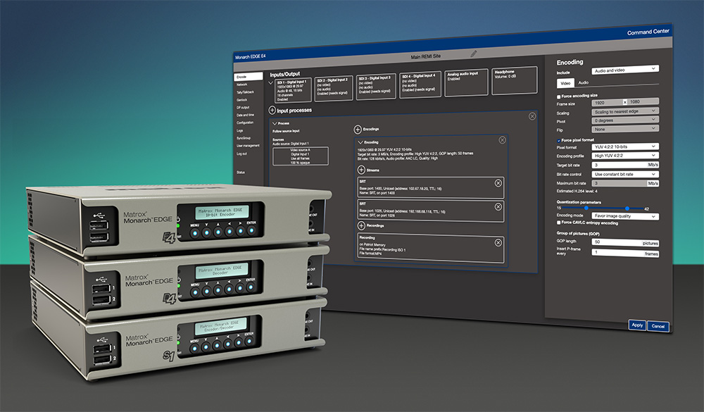The width and height of the screenshot is (704, 412).
Task: Click the frame size height field 1080
Action: click(643, 101)
